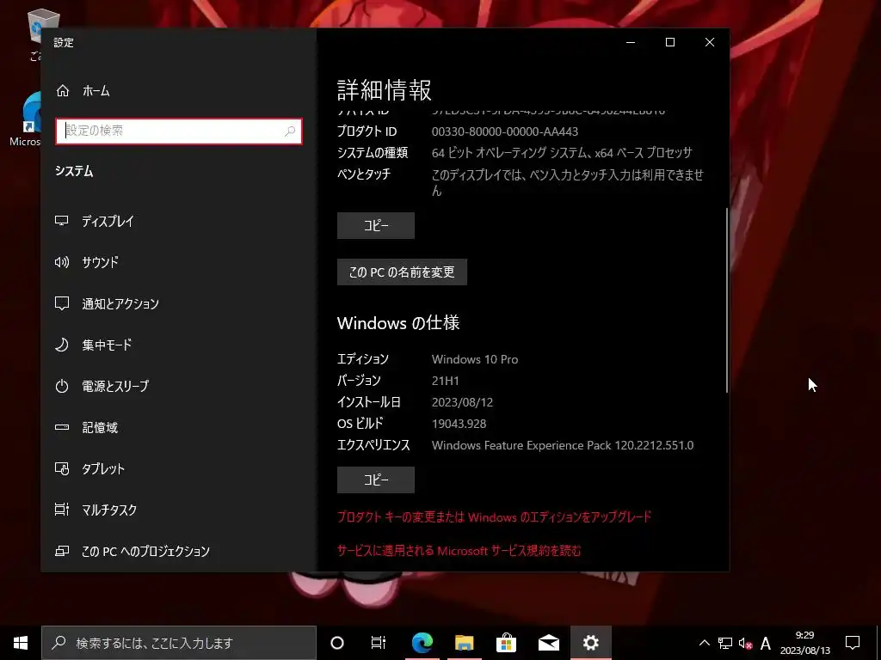Image resolution: width=881 pixels, height=660 pixels.
Task: Click the version value 21H1
Action: [445, 381]
